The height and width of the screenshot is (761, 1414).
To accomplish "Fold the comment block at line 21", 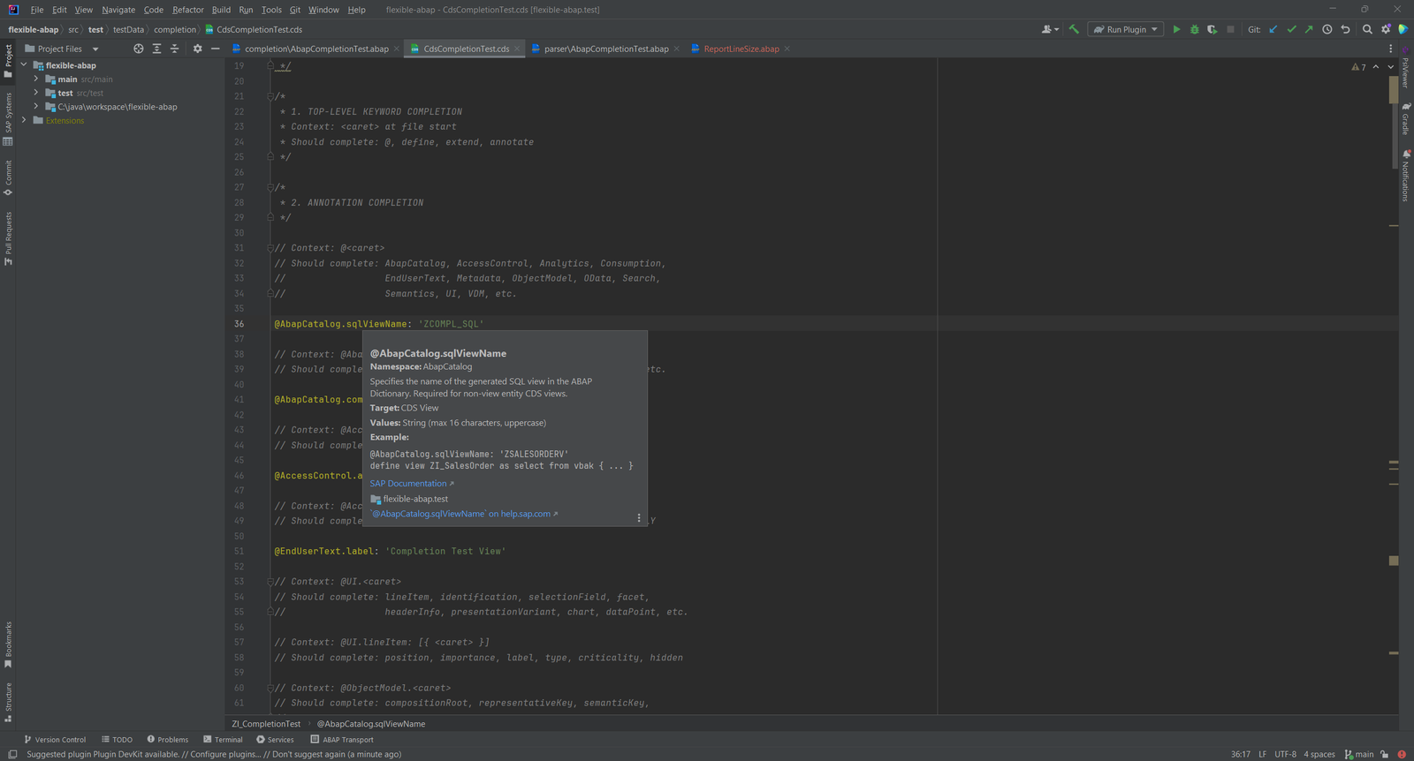I will 270,96.
